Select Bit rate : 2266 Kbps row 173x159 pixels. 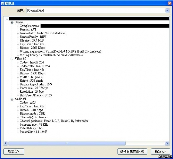32,48
